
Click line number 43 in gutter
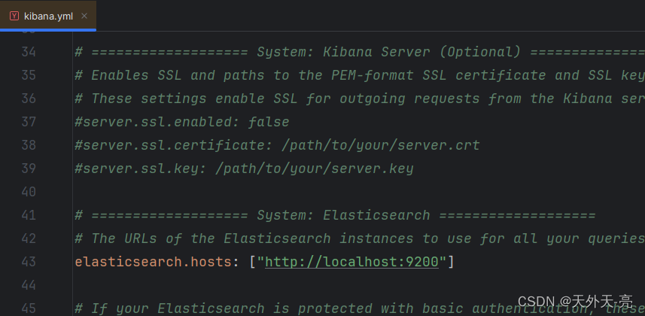[29, 261]
